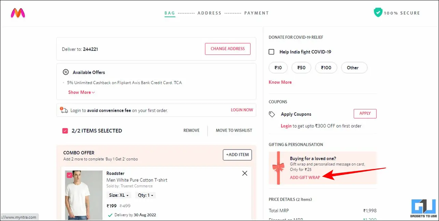Click PRICE DETAILS (2 Items) heading

(290, 199)
